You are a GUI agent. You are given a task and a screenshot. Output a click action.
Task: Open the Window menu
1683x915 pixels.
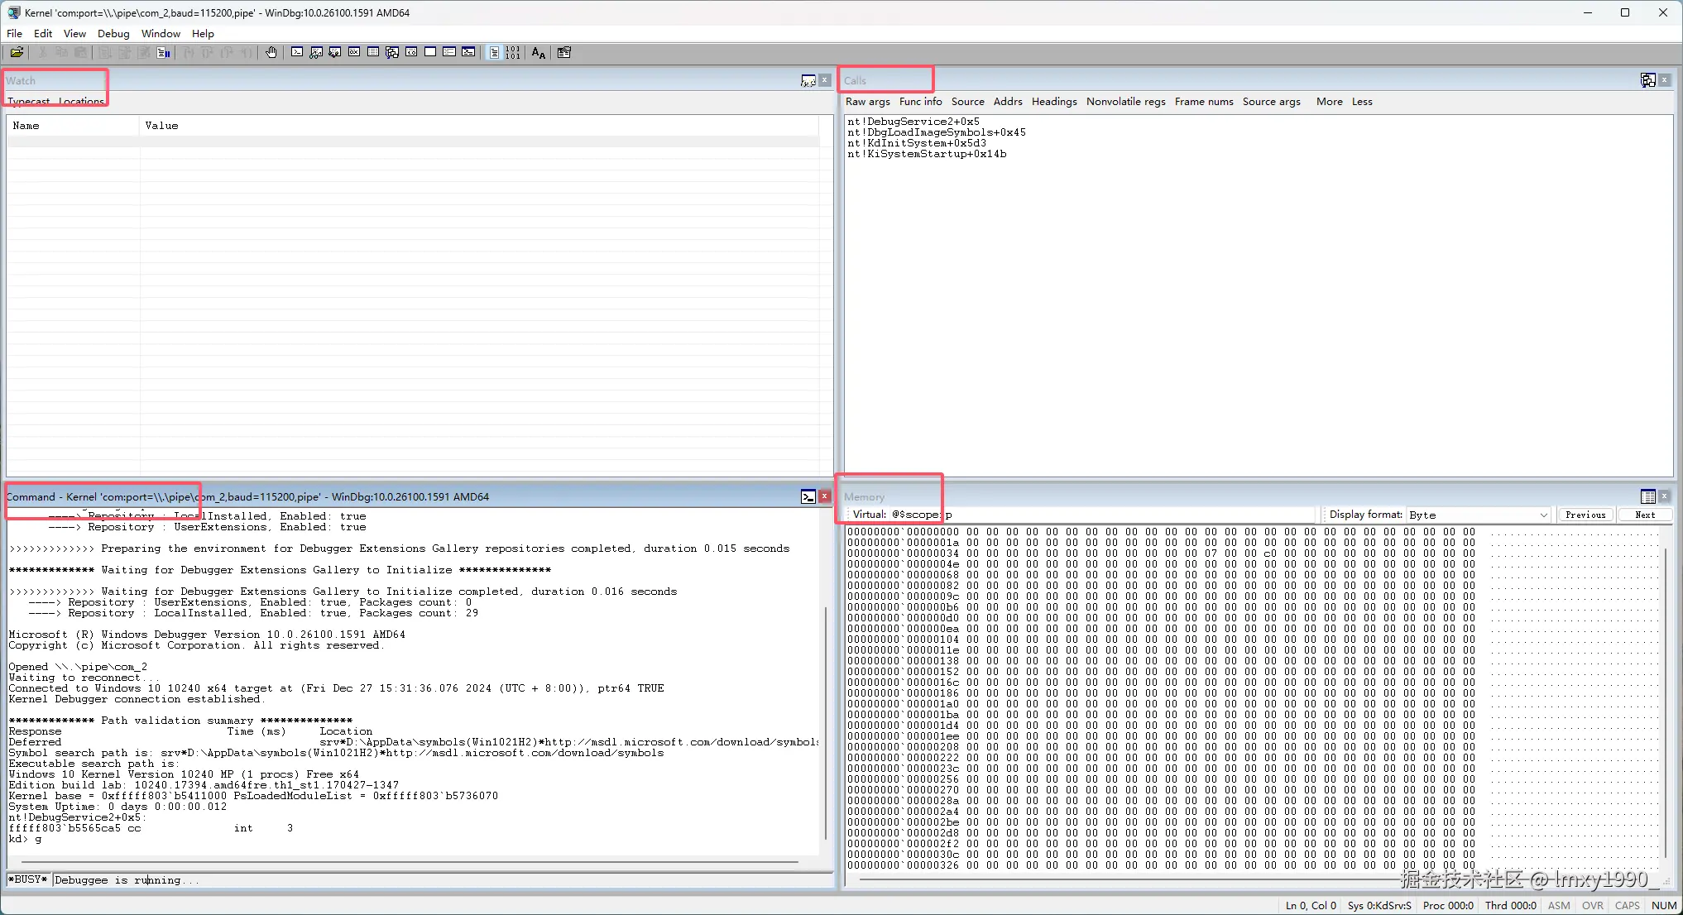pyautogui.click(x=161, y=34)
